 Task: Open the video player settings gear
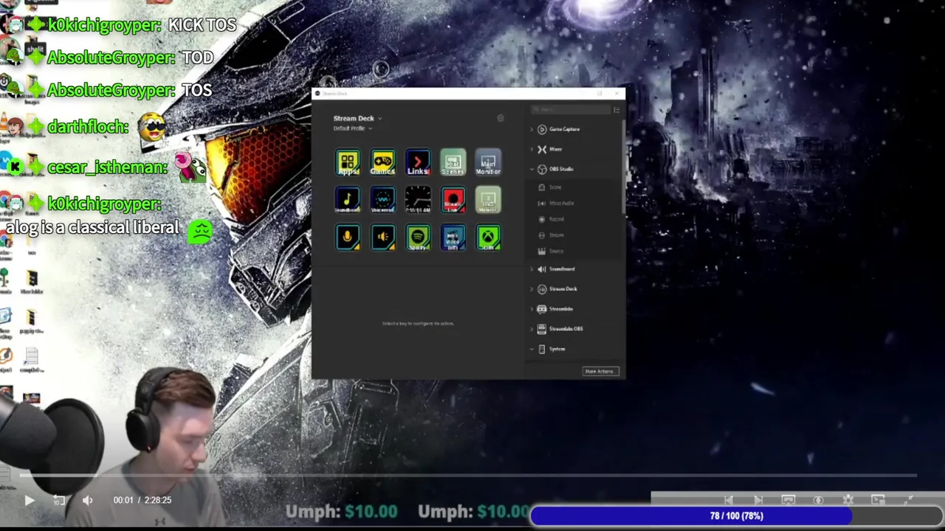[848, 500]
